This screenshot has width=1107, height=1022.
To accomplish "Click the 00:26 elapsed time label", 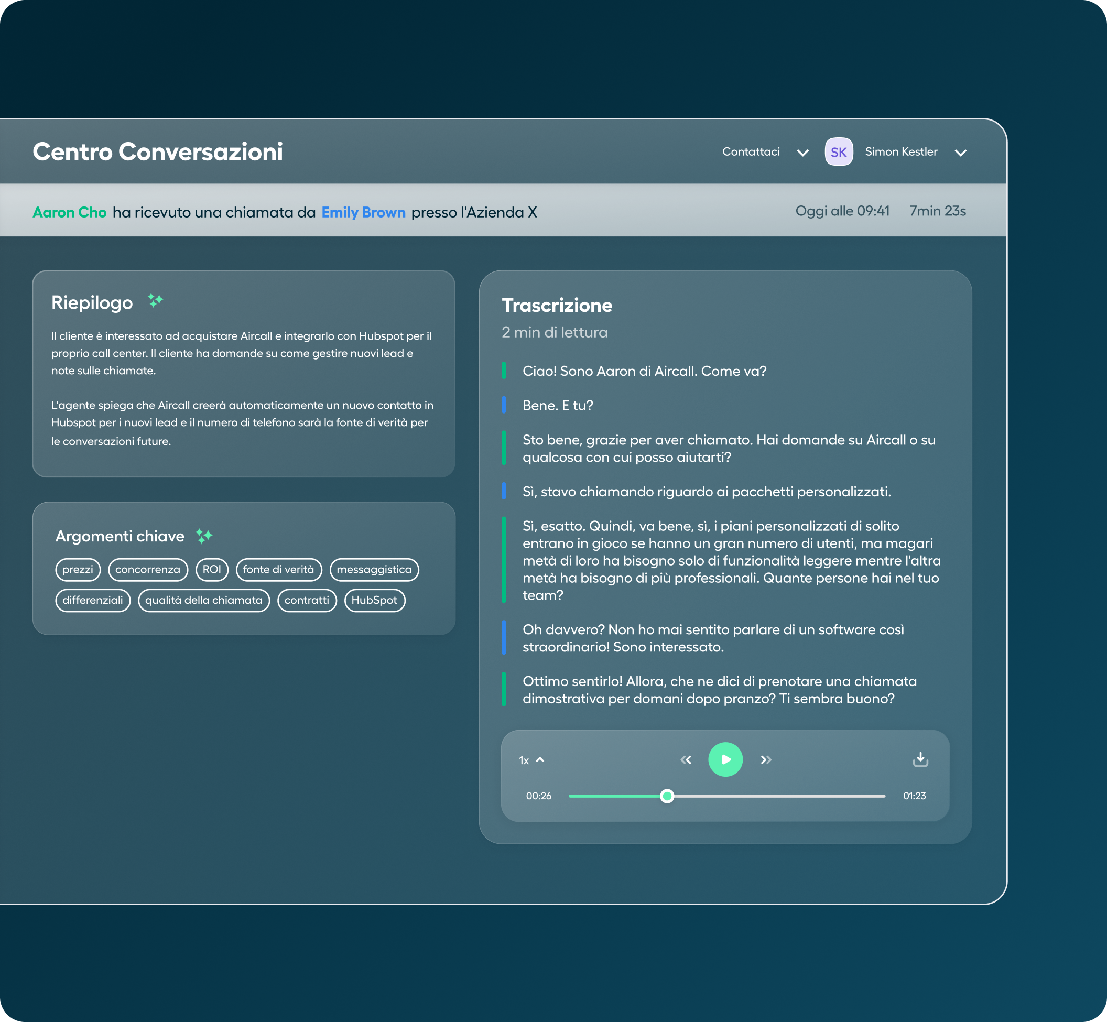I will tap(539, 796).
